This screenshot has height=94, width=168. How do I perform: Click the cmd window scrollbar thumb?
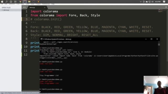click(159, 44)
